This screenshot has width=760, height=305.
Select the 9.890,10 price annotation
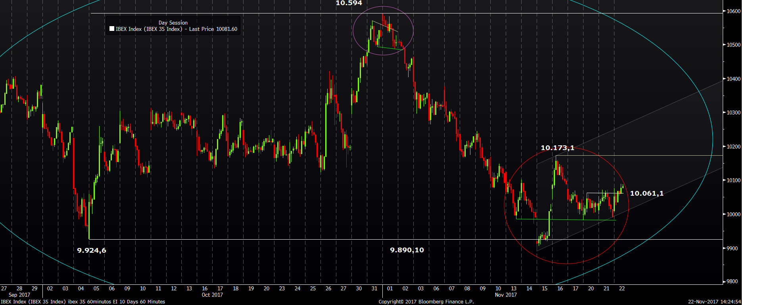(x=407, y=250)
